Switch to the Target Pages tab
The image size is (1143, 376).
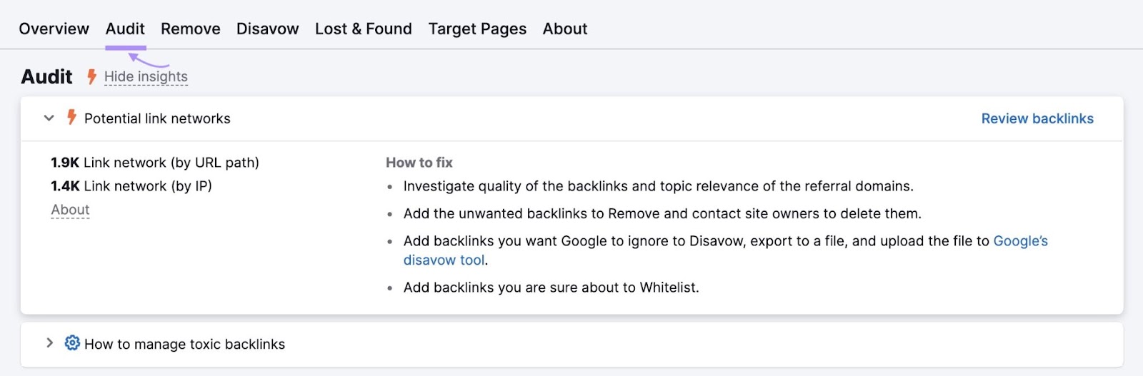coord(476,29)
